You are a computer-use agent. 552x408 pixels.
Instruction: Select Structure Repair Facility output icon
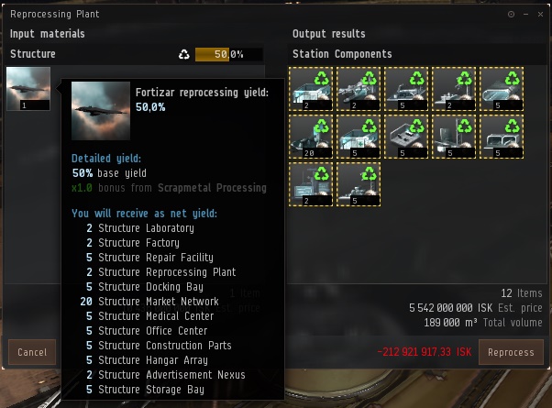pos(406,89)
